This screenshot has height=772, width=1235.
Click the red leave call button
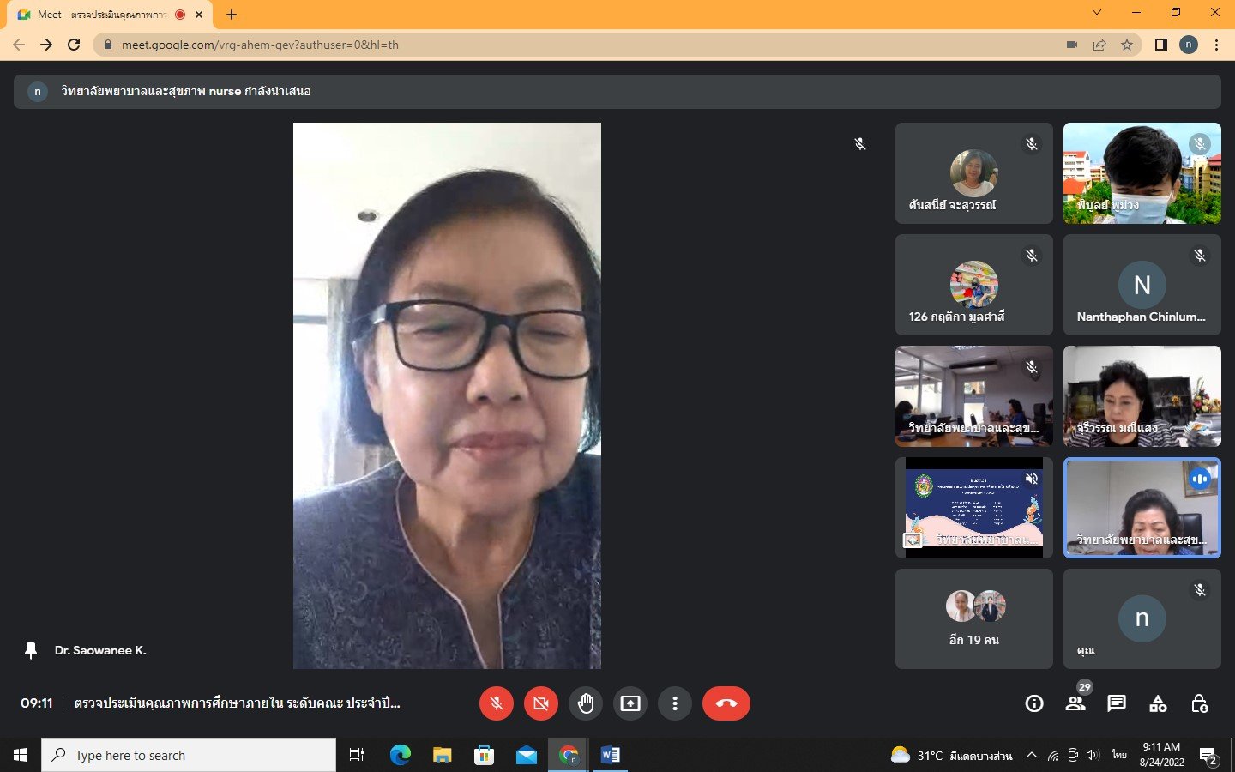tap(726, 703)
